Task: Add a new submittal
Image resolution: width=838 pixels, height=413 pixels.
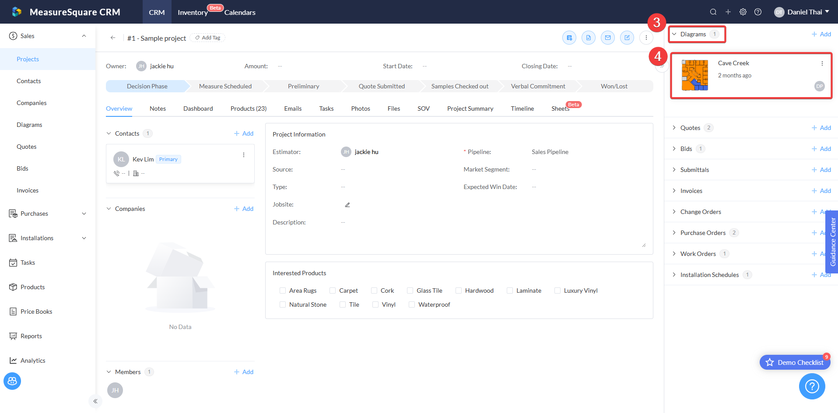Action: (821, 170)
